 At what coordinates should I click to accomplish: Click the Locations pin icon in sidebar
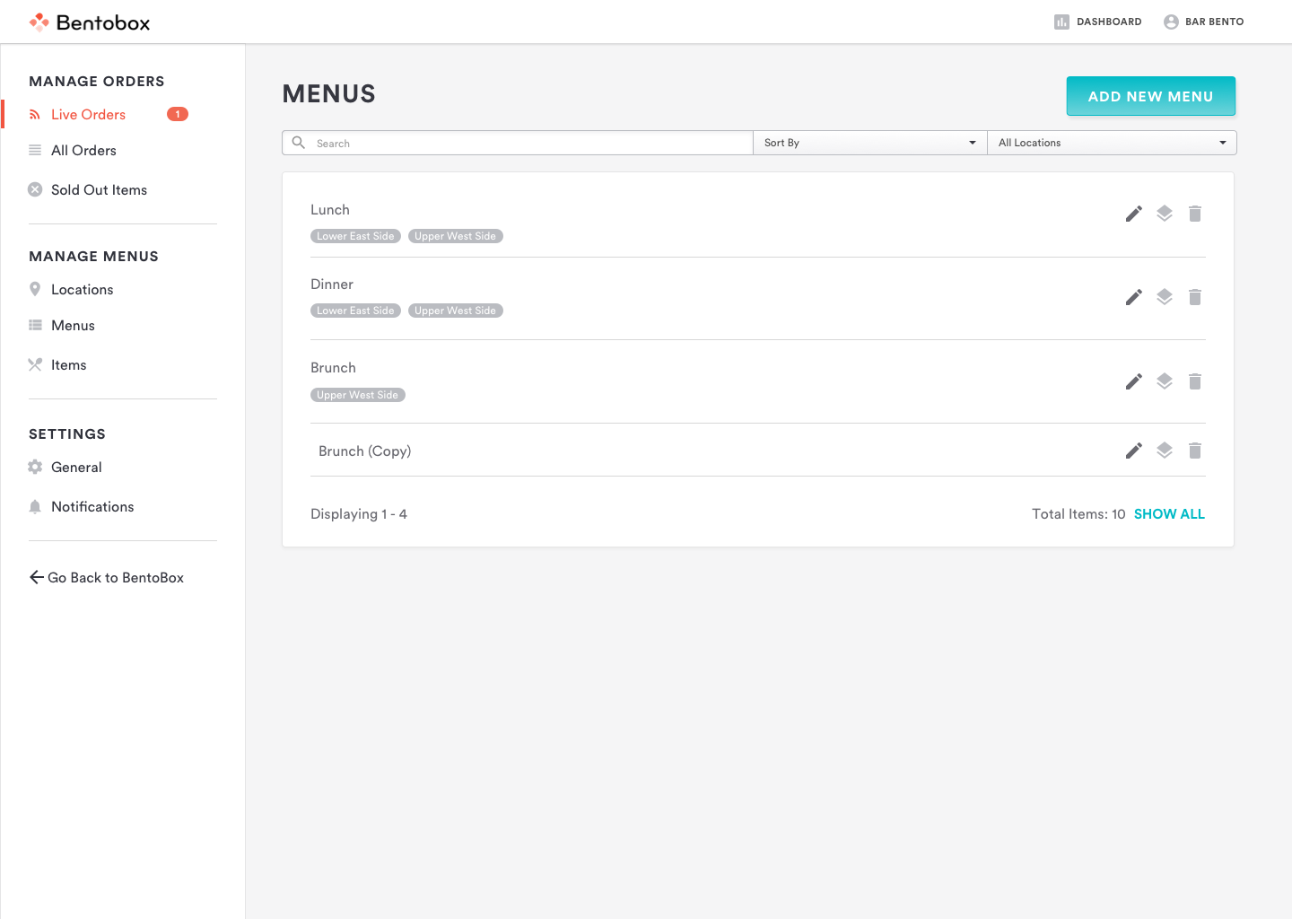click(x=35, y=289)
